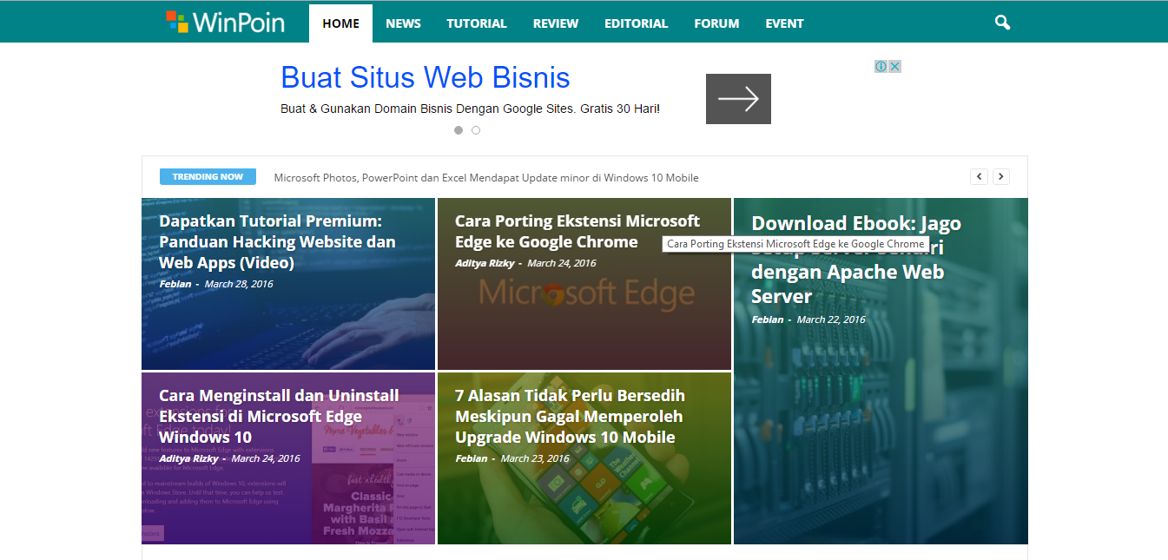Click author Febian on 7 Alasan card
The image size is (1168, 560).
click(x=472, y=458)
